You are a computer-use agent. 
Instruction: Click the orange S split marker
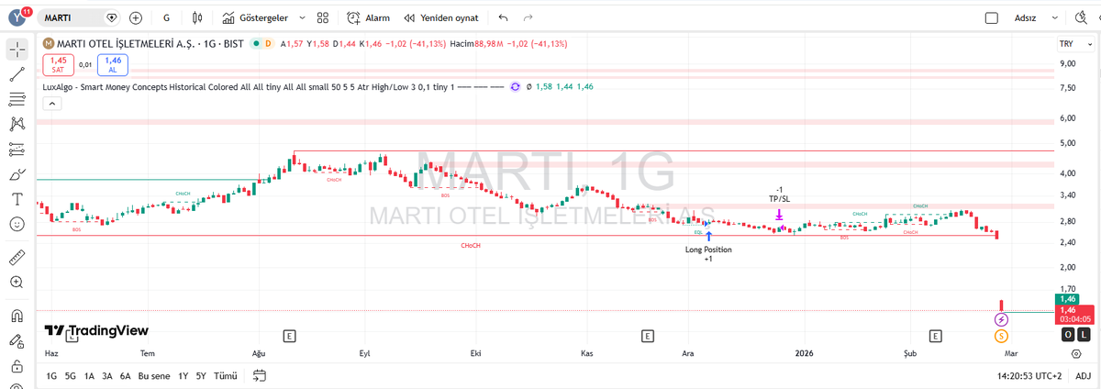tap(1001, 336)
